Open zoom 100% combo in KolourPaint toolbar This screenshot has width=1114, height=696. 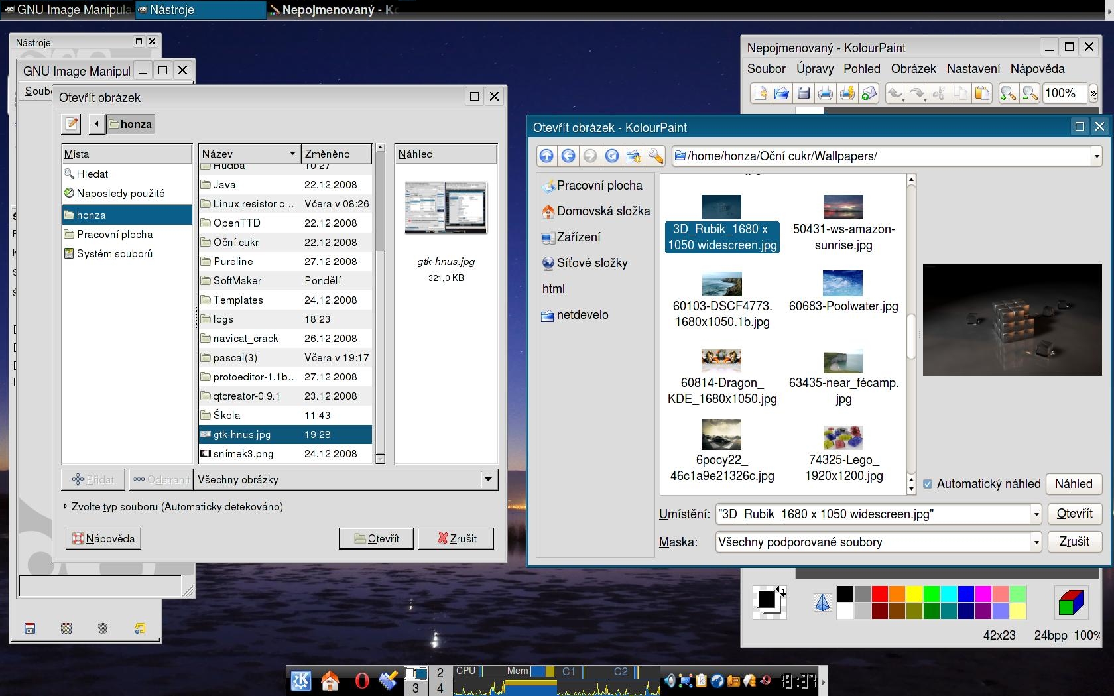click(x=1064, y=93)
